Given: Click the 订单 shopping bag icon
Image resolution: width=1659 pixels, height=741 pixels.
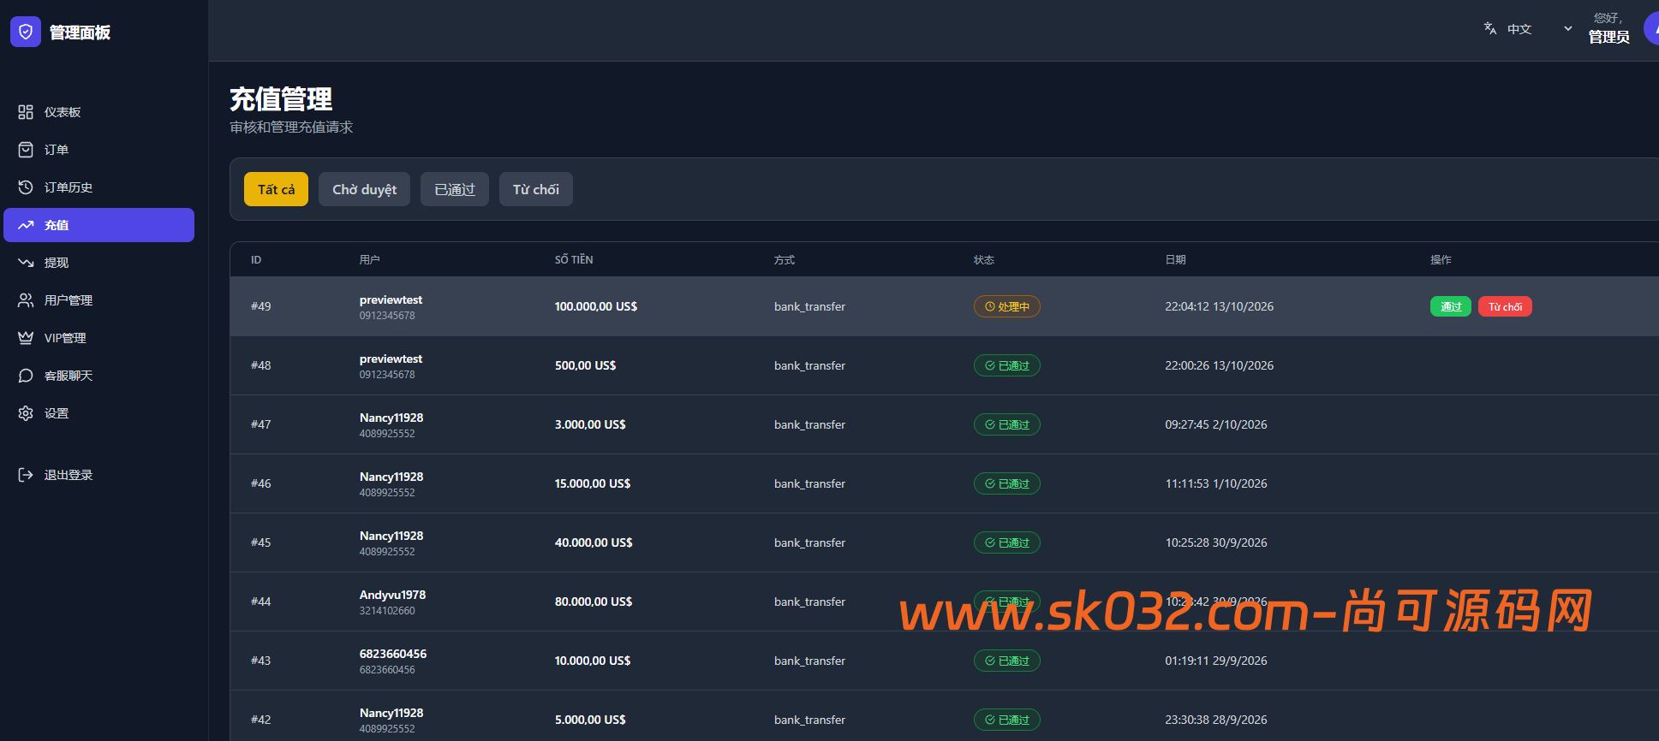Looking at the screenshot, I should 26,150.
